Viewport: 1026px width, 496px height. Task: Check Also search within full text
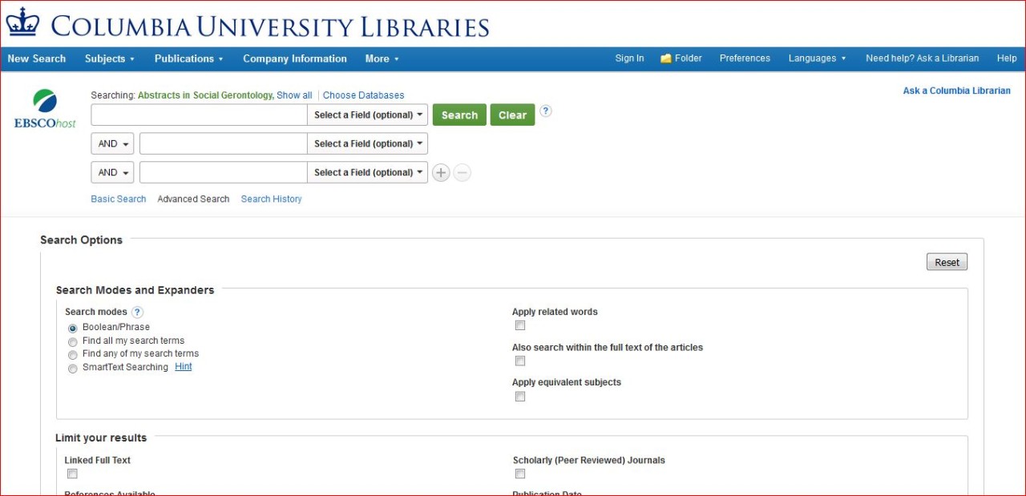click(x=520, y=361)
